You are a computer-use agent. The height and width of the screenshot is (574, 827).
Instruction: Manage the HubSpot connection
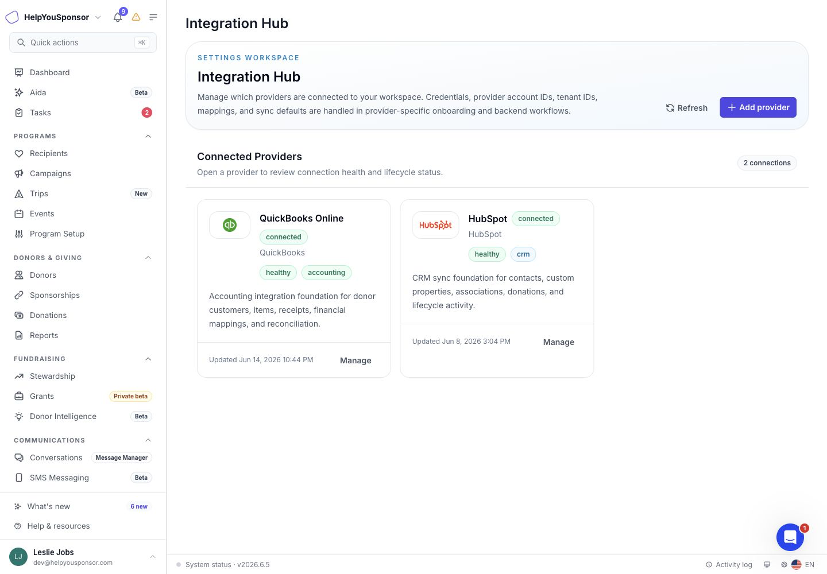[x=559, y=342]
